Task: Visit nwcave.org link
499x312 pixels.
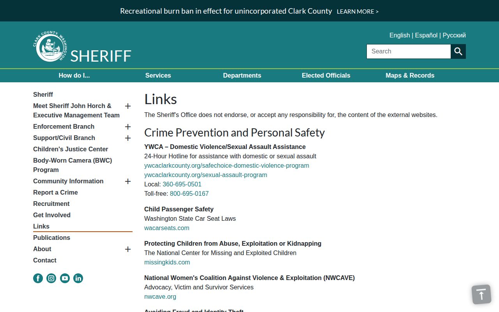Action: [x=160, y=296]
